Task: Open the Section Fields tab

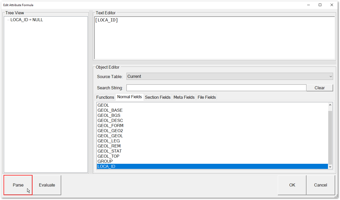Action: pyautogui.click(x=158, y=97)
